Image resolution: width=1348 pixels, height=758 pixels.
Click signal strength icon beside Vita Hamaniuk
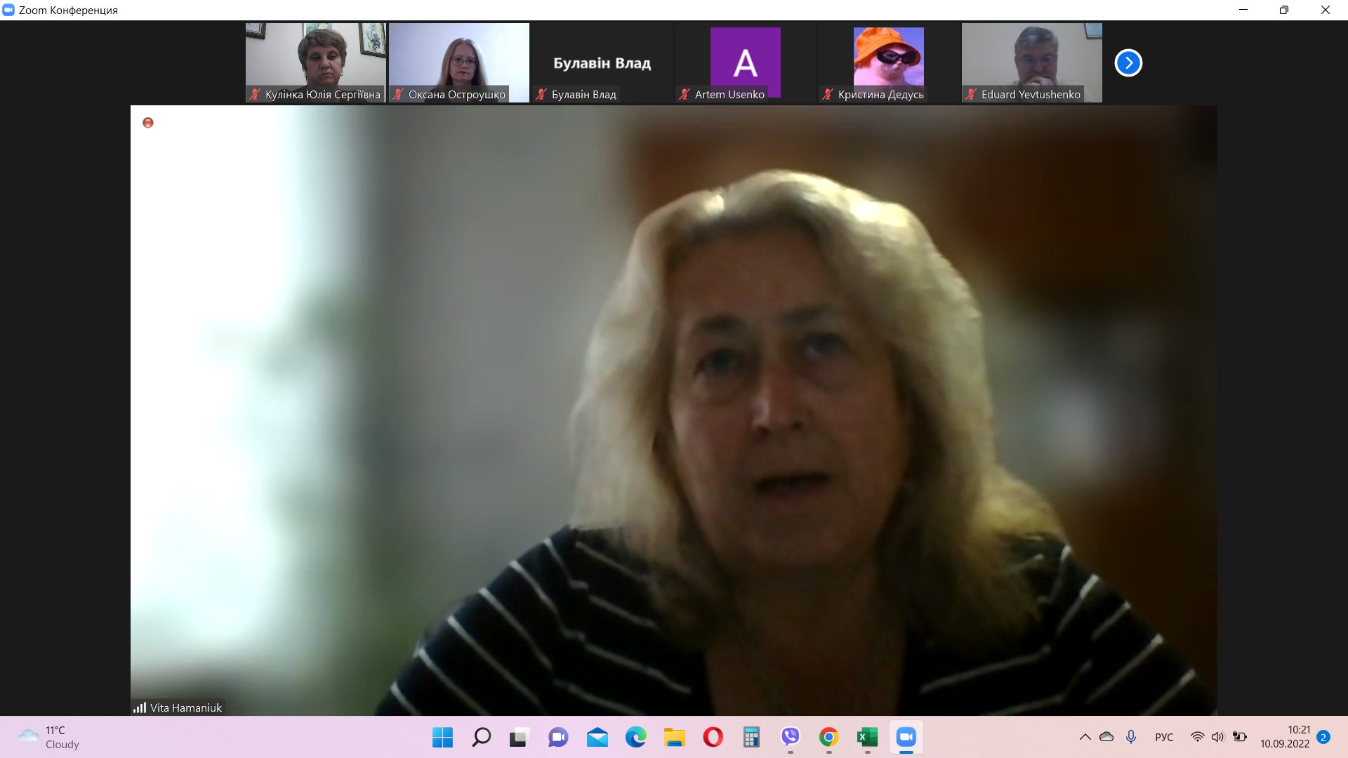(x=140, y=707)
